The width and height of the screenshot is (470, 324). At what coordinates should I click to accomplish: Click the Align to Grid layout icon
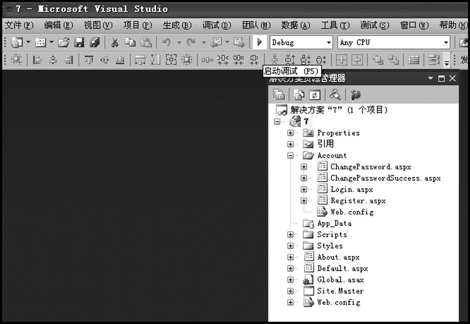tap(16, 60)
